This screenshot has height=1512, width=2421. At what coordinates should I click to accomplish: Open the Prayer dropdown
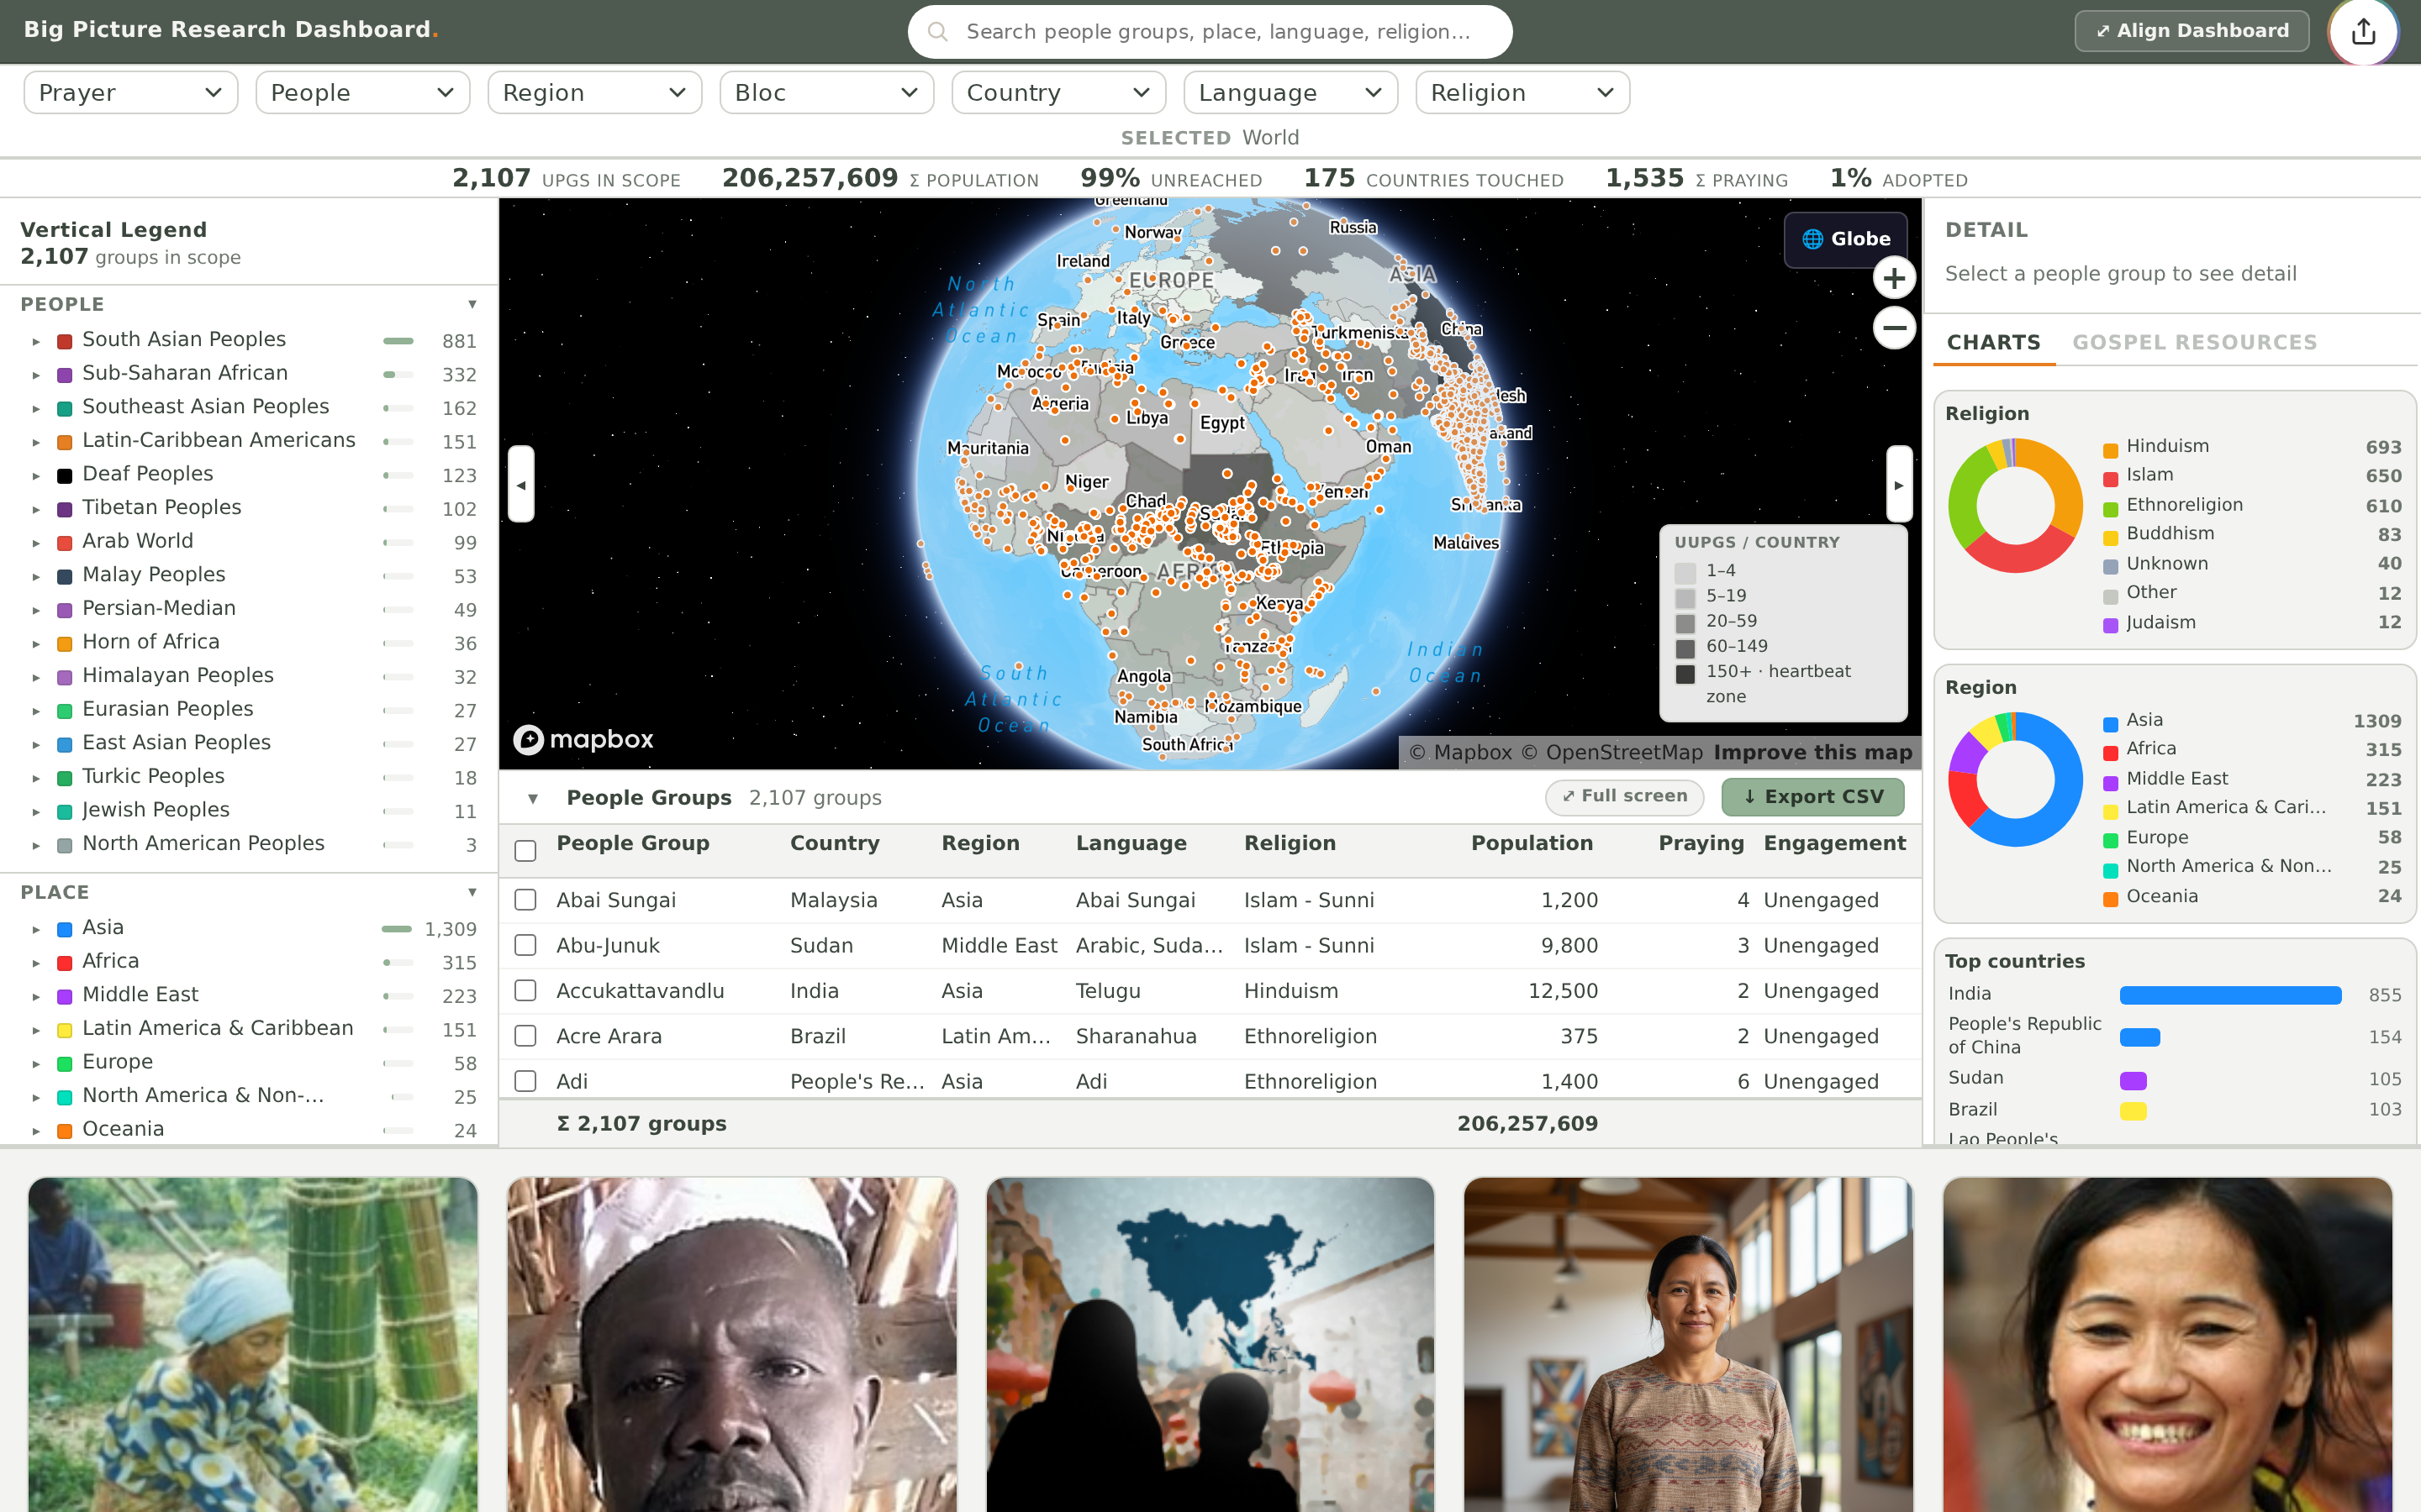(x=130, y=93)
